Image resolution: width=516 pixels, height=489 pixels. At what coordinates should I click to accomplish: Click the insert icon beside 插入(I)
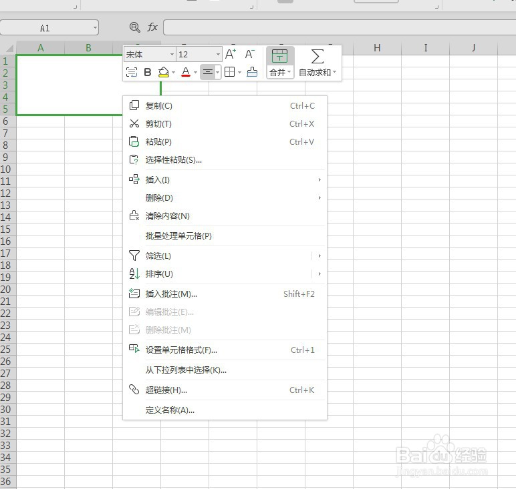134,179
